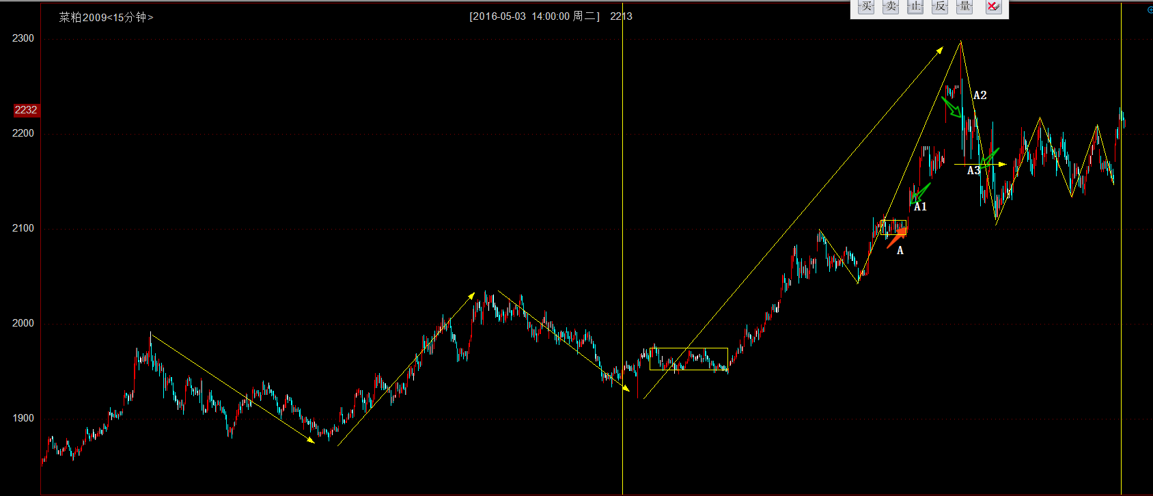Click the red current price tag 2232
This screenshot has width=1153, height=496.
26,110
